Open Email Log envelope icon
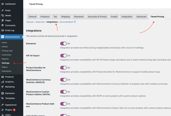The height and width of the screenshot is (116, 171). [3, 30]
